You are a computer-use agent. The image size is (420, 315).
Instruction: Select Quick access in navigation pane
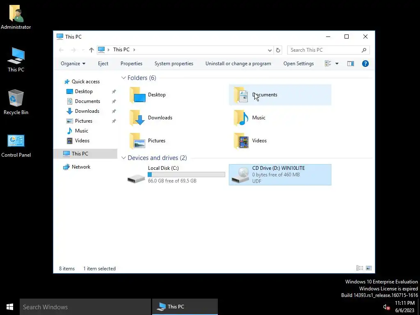(x=86, y=82)
